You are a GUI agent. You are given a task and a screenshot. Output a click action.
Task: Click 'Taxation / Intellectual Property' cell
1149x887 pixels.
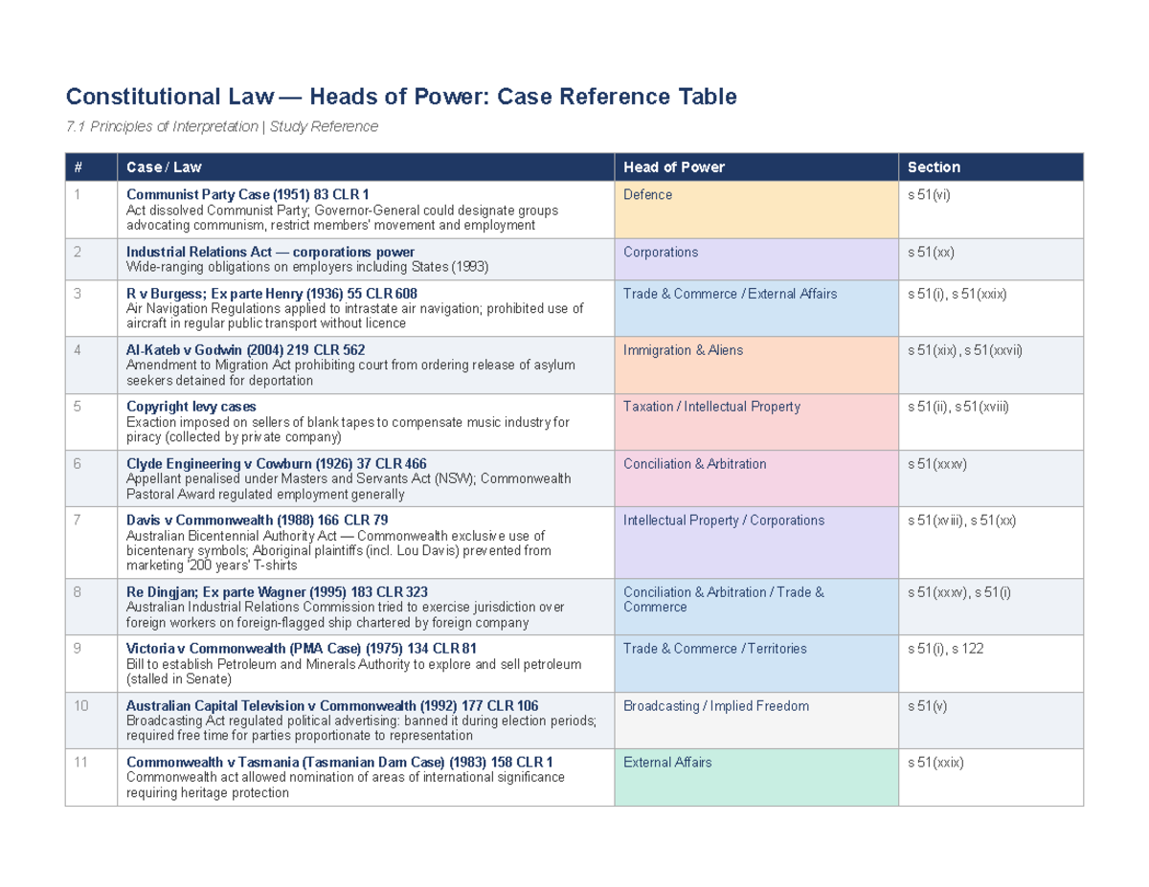tap(756, 421)
